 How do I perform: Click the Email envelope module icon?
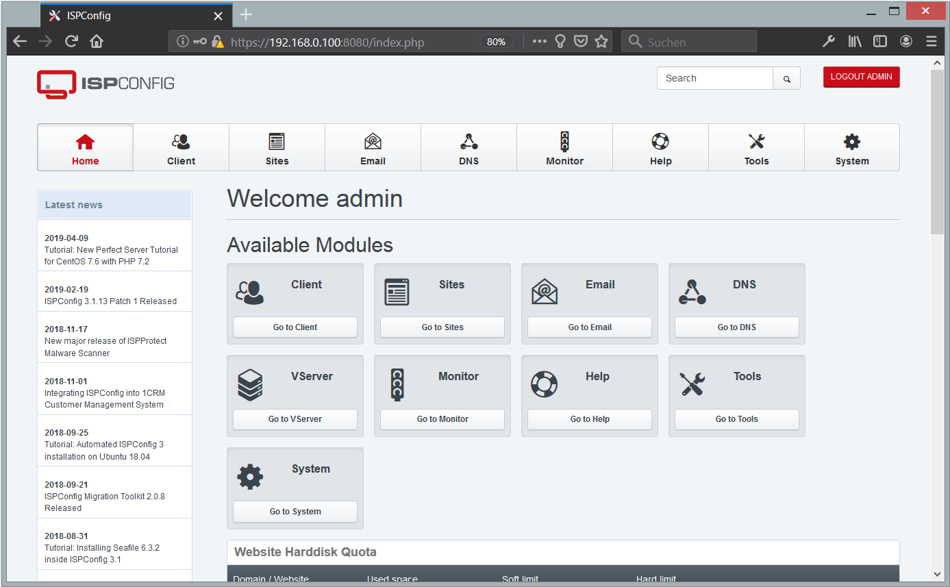[545, 292]
